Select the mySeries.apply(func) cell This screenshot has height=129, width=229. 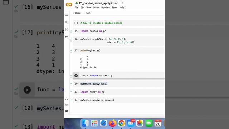click(118, 84)
